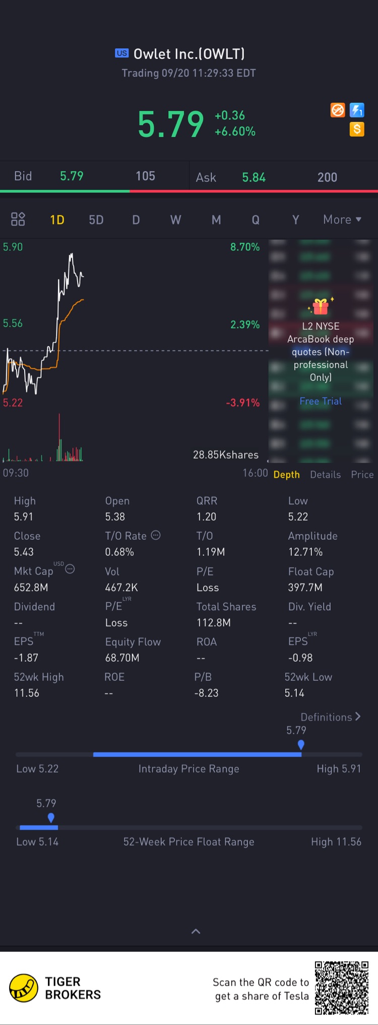Select the Price tab
The height and width of the screenshot is (1025, 378).
click(x=362, y=475)
